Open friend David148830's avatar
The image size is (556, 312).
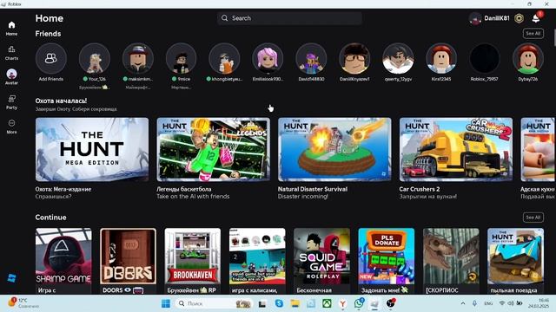(311, 58)
